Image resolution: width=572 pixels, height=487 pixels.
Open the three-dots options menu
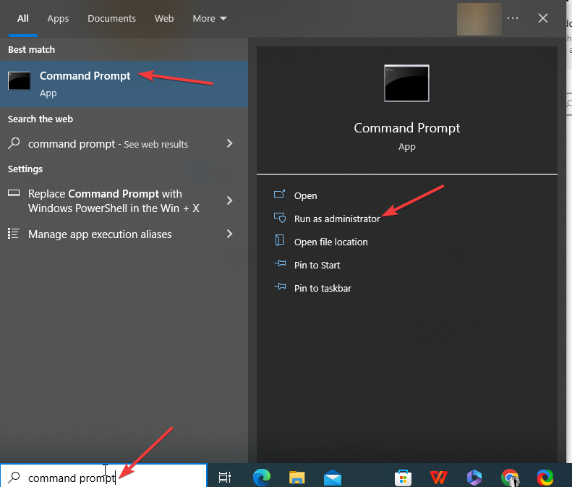(x=513, y=18)
